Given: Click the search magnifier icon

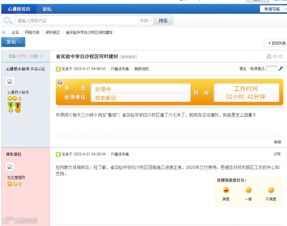Looking at the screenshot, I should [x=8, y=20].
